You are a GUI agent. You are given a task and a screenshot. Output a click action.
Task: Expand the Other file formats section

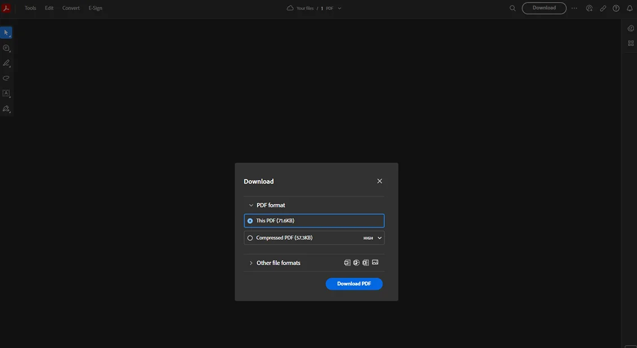pos(251,263)
